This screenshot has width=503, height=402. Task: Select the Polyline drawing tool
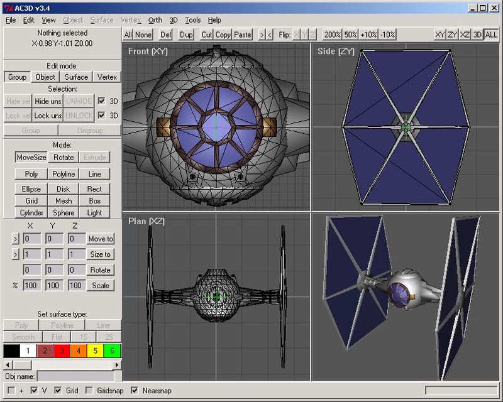64,174
